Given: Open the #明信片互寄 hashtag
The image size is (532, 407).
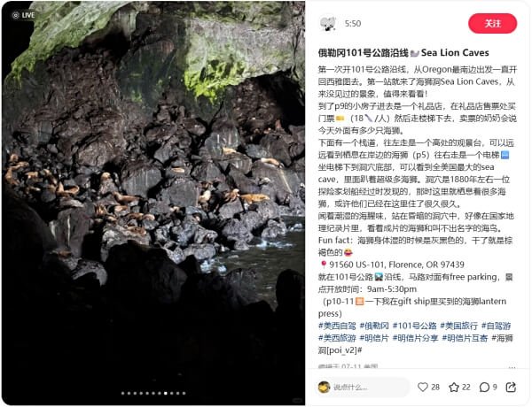Looking at the screenshot, I should [x=465, y=338].
